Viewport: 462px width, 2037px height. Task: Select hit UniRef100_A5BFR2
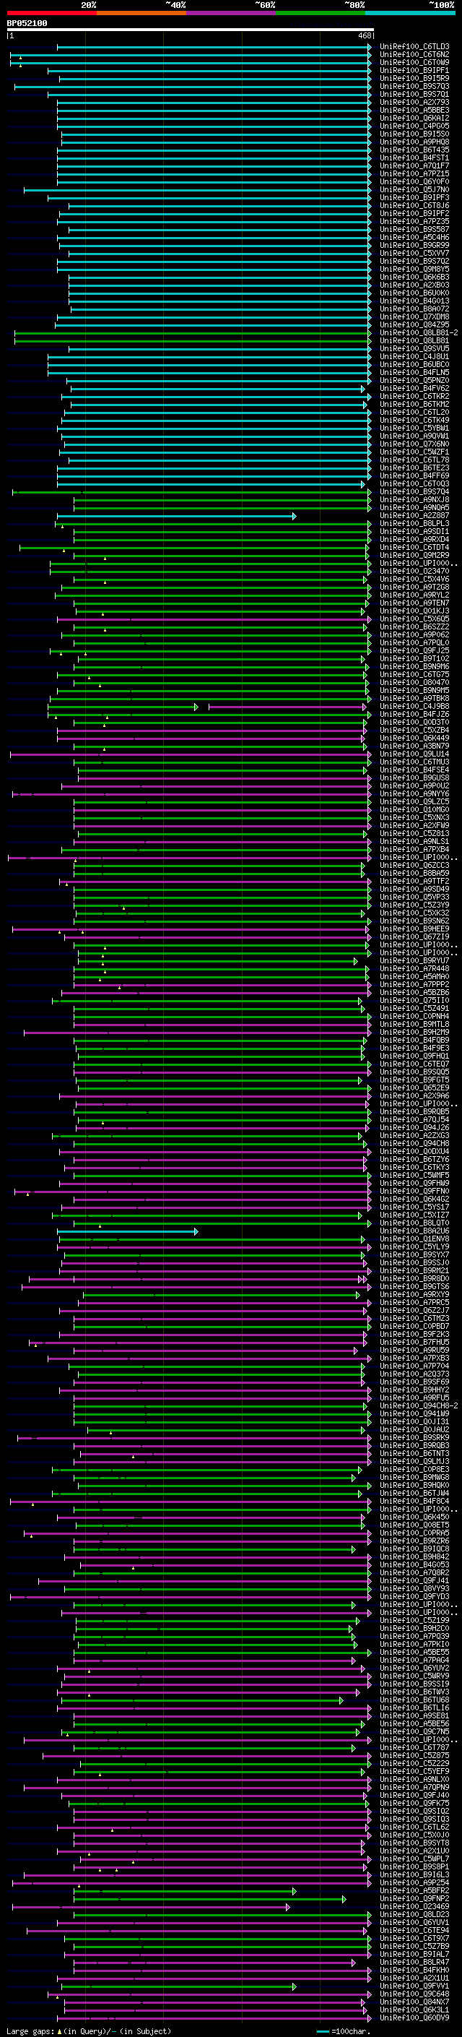click(414, 1891)
